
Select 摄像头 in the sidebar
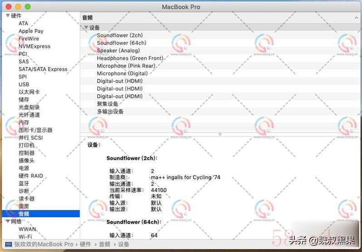click(27, 160)
